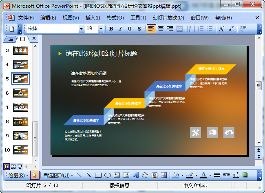Image resolution: width=265 pixels, height=193 pixels.
Task: Decrease font size with small A icon
Action: pos(231,29)
